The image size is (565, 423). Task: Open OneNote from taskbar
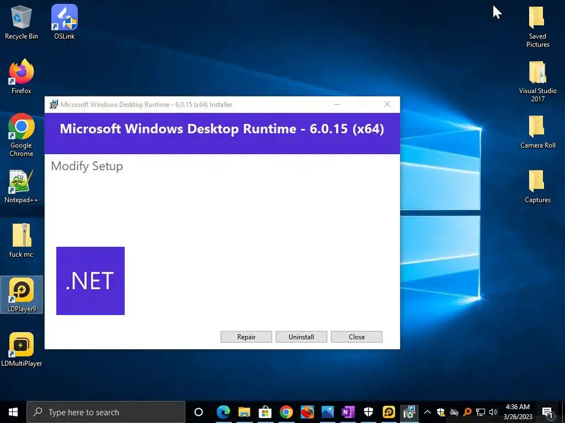click(348, 412)
